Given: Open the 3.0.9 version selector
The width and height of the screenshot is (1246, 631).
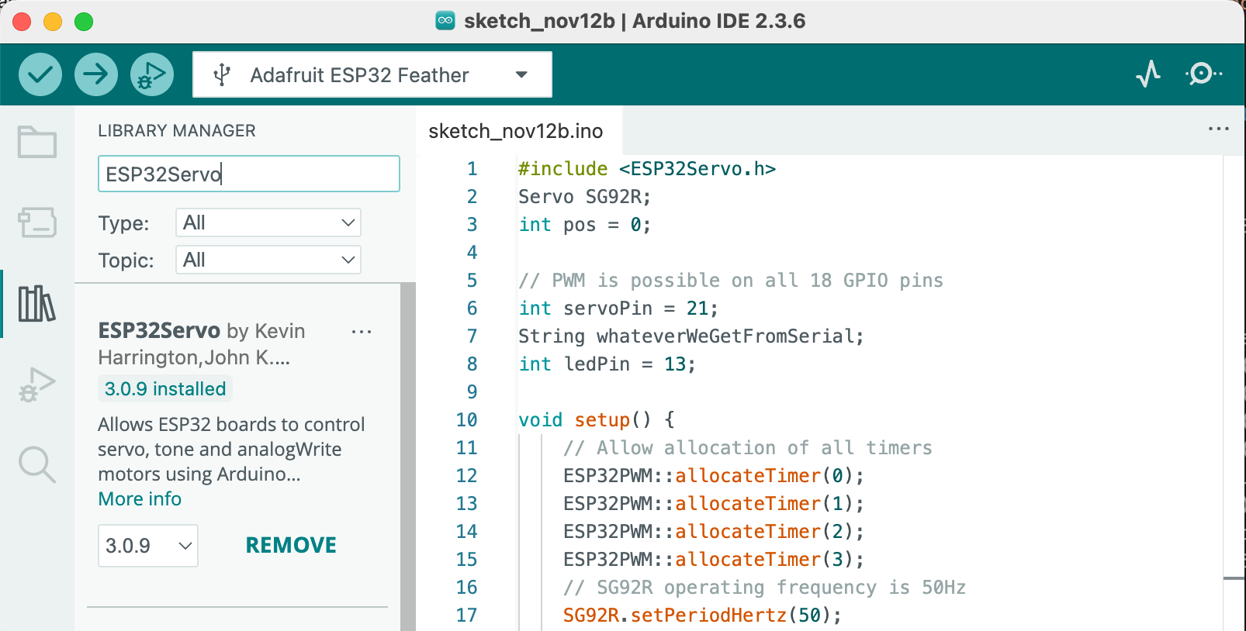Looking at the screenshot, I should pos(148,546).
